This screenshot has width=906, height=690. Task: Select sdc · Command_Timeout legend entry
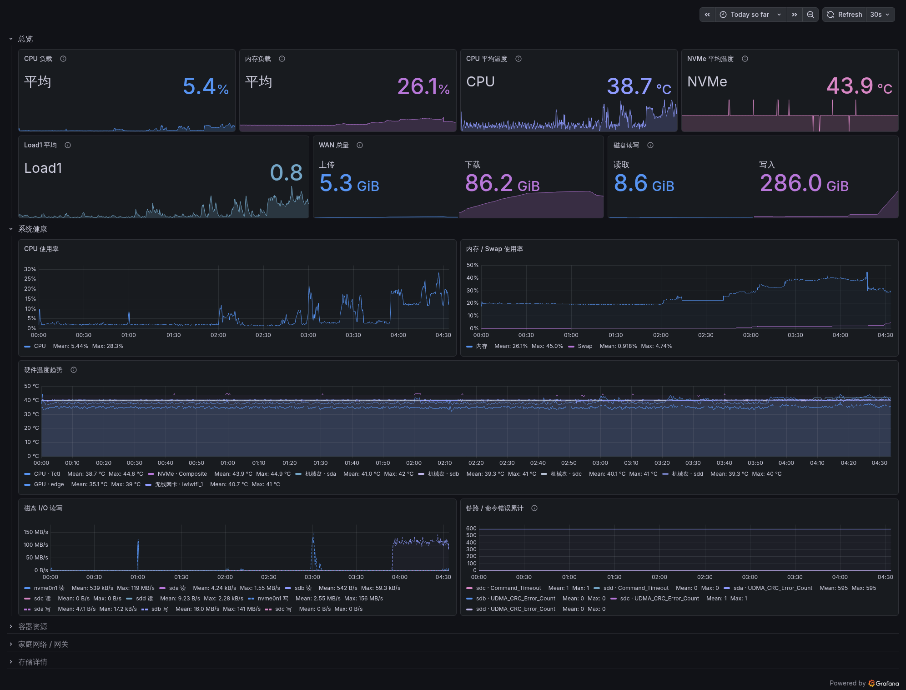(x=508, y=588)
